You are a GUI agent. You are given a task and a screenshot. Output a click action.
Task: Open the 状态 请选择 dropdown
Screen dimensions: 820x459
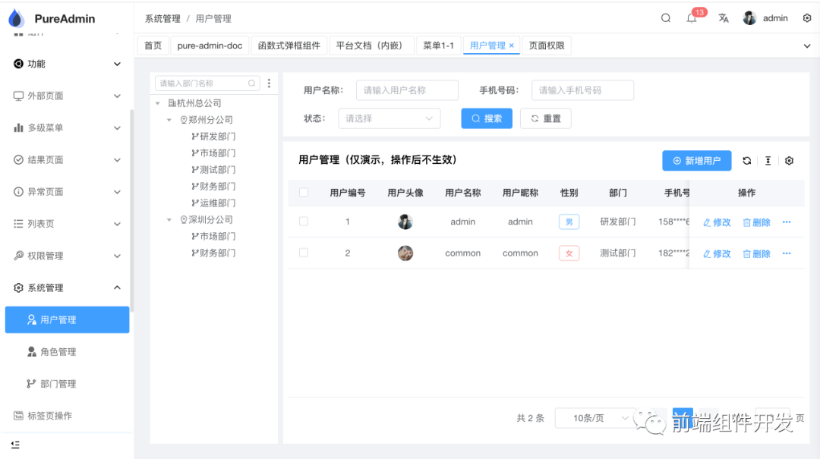[389, 118]
